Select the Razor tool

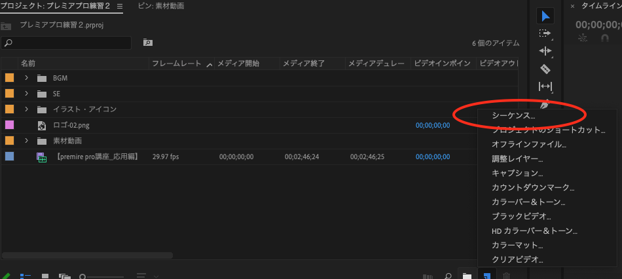(x=545, y=69)
